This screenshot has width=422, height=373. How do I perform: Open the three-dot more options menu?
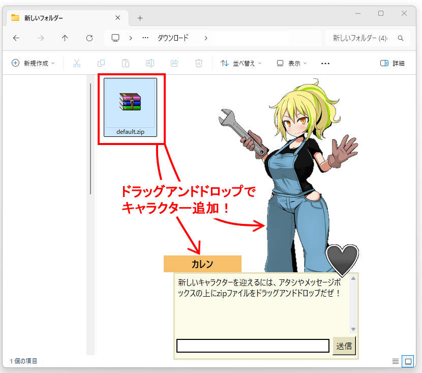point(326,63)
